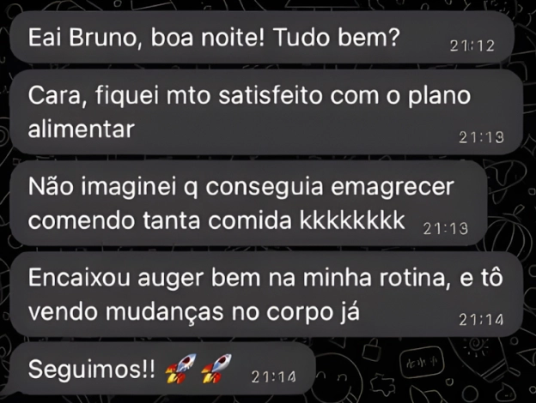
Task: Click the timestamp next to rocket emojis
Action: coord(273,377)
